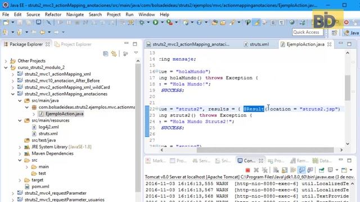The height and width of the screenshot is (202, 360).
Task: Click Remove Launch gray X icon
Action: click(256, 170)
